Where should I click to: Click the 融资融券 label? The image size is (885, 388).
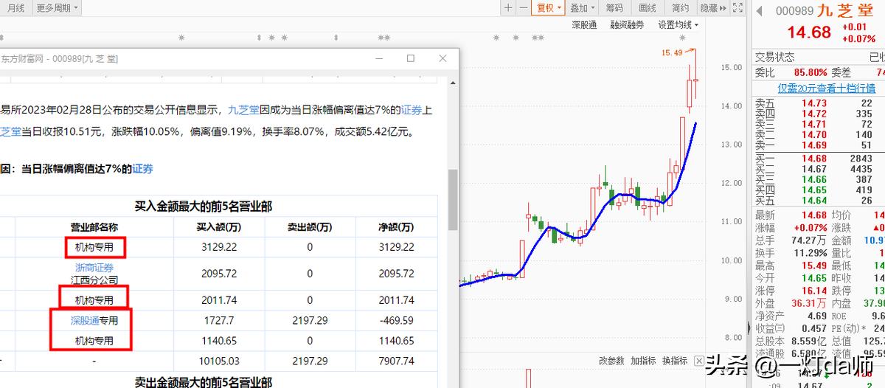point(627,24)
